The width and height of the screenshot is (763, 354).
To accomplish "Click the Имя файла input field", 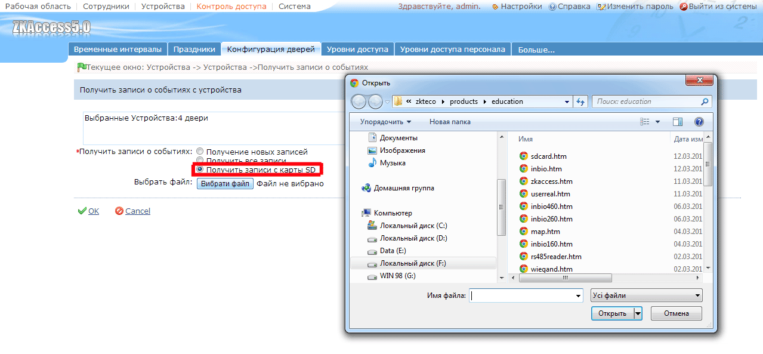I will pos(526,295).
